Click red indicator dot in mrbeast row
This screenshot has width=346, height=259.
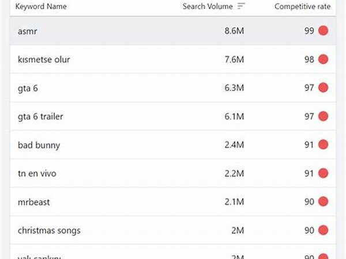324,201
